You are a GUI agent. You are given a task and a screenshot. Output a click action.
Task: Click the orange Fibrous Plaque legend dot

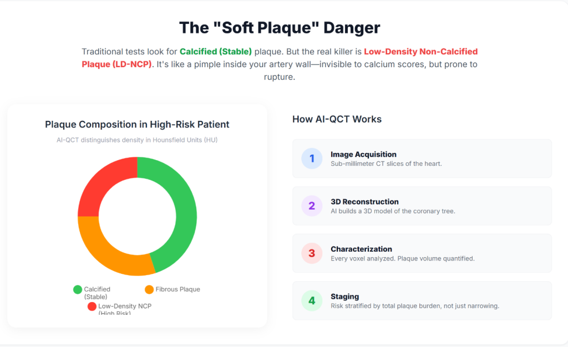click(149, 289)
